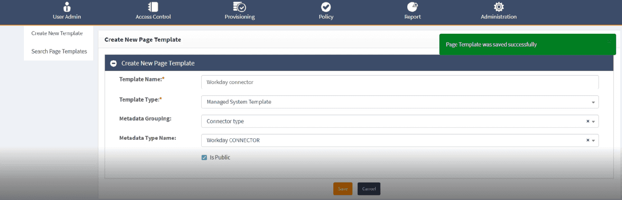The width and height of the screenshot is (622, 200).
Task: Select Create New Template in sidebar
Action: [x=57, y=33]
